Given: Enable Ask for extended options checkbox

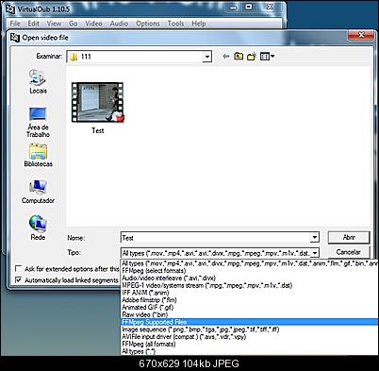Looking at the screenshot, I should pyautogui.click(x=19, y=269).
